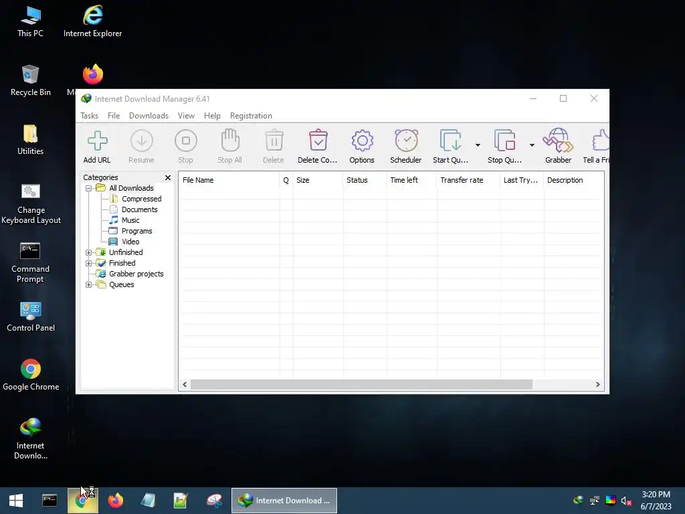Screen dimensions: 685x514
Task: Click the Stop All hand icon
Action: click(230, 147)
